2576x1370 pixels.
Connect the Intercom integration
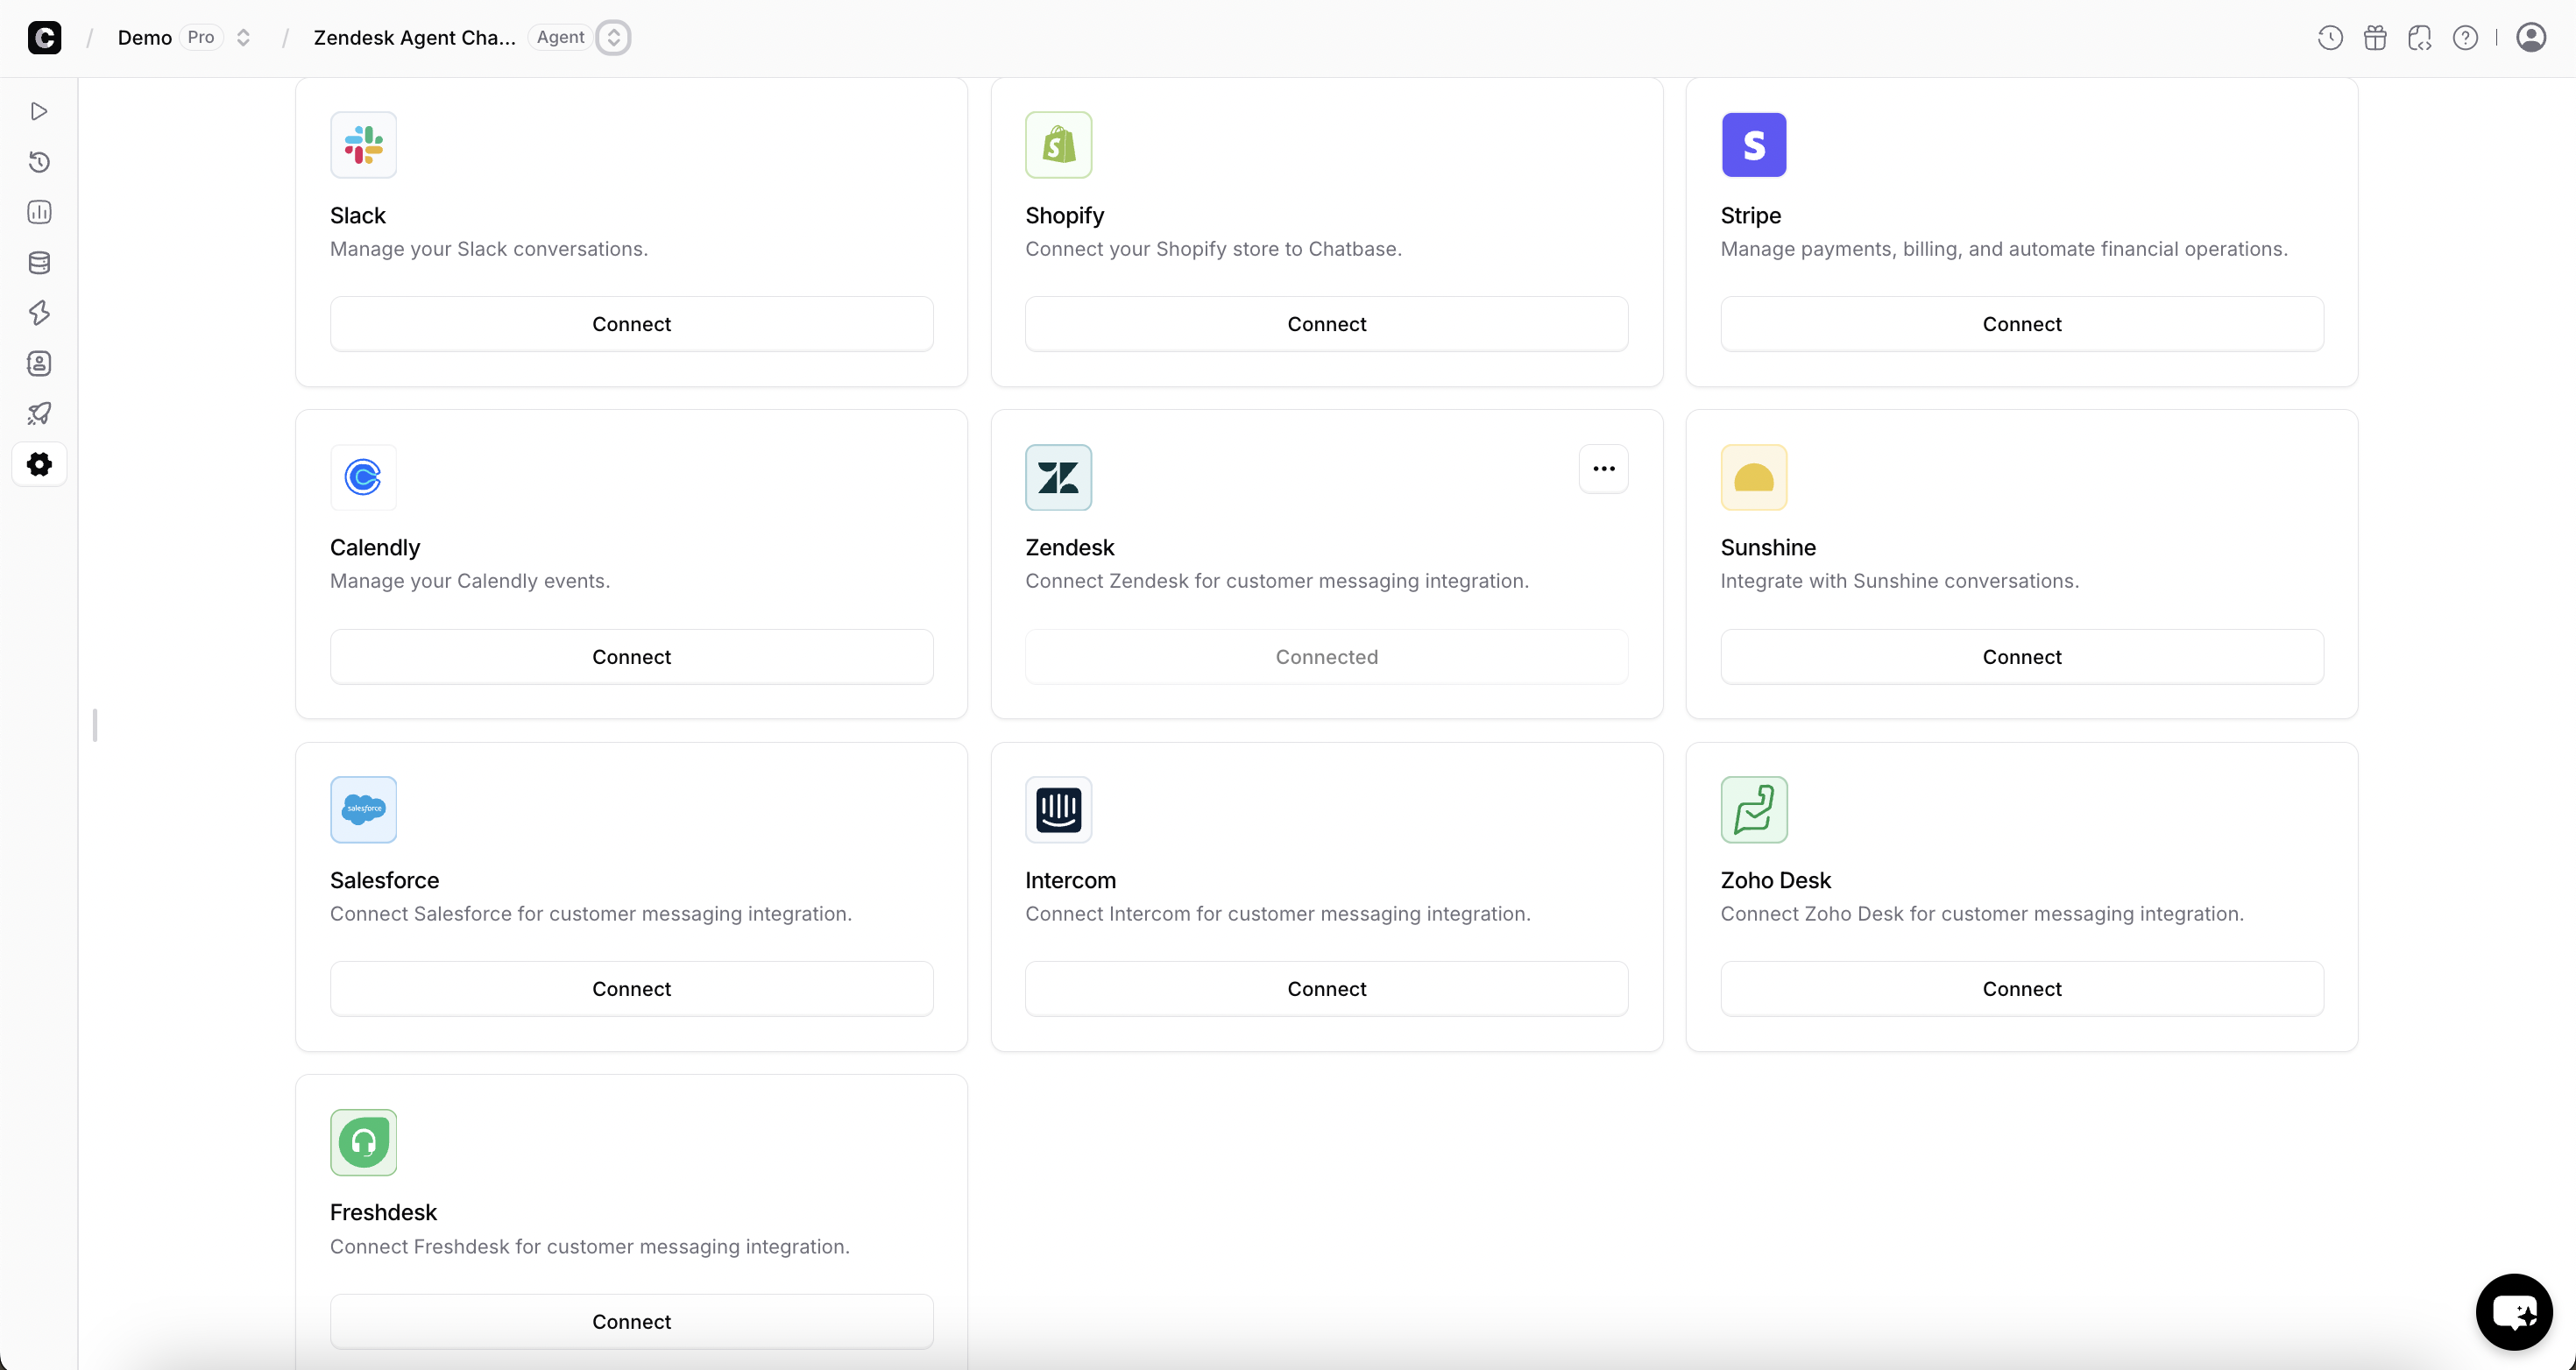pyautogui.click(x=1326, y=989)
